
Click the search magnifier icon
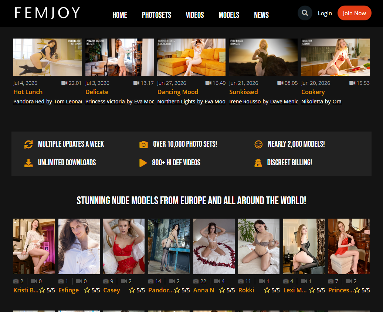point(305,13)
